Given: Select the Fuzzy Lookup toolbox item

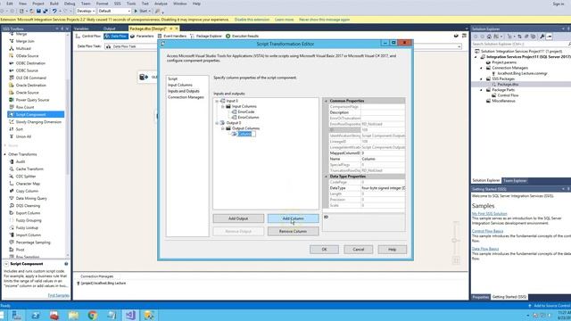Looking at the screenshot, I should coord(27,228).
